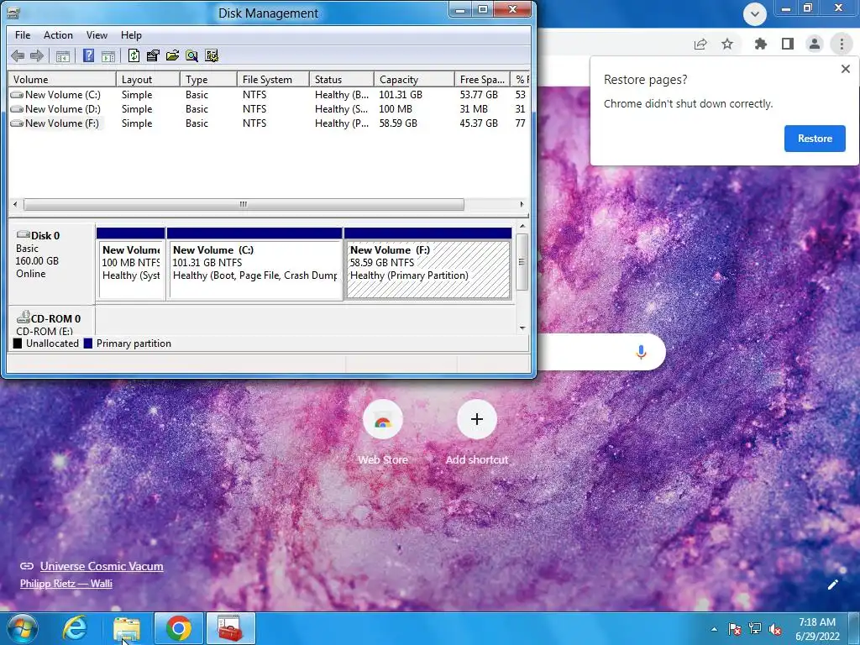Open Properties via the toolbar icon
The height and width of the screenshot is (645, 860).
(x=153, y=55)
